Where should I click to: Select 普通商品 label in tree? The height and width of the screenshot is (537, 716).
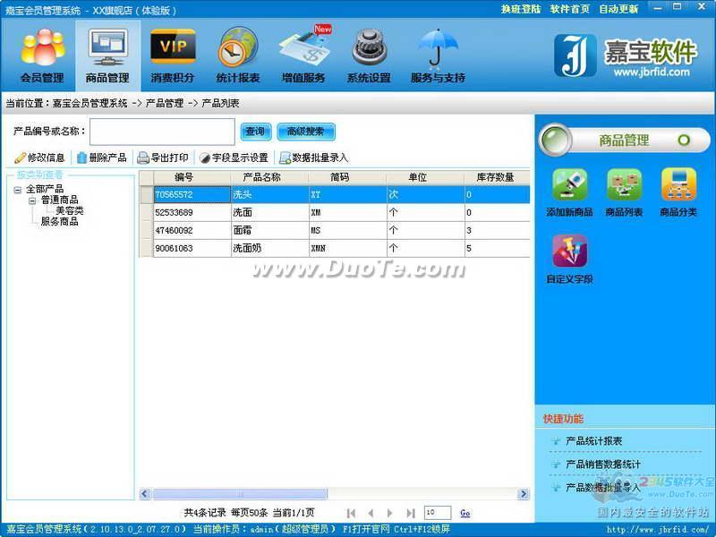point(59,200)
